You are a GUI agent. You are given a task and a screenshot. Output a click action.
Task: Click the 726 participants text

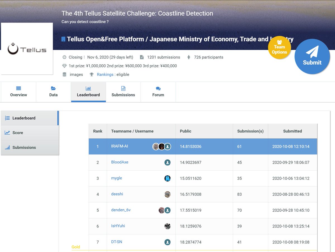[209, 57]
